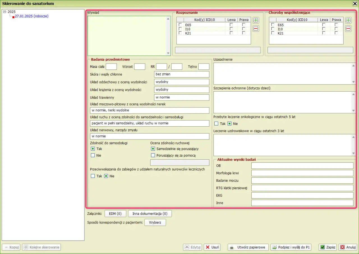This screenshot has width=359, height=254.
Task: Remove a Rozpoznanie code with minus icon
Action: click(x=256, y=29)
